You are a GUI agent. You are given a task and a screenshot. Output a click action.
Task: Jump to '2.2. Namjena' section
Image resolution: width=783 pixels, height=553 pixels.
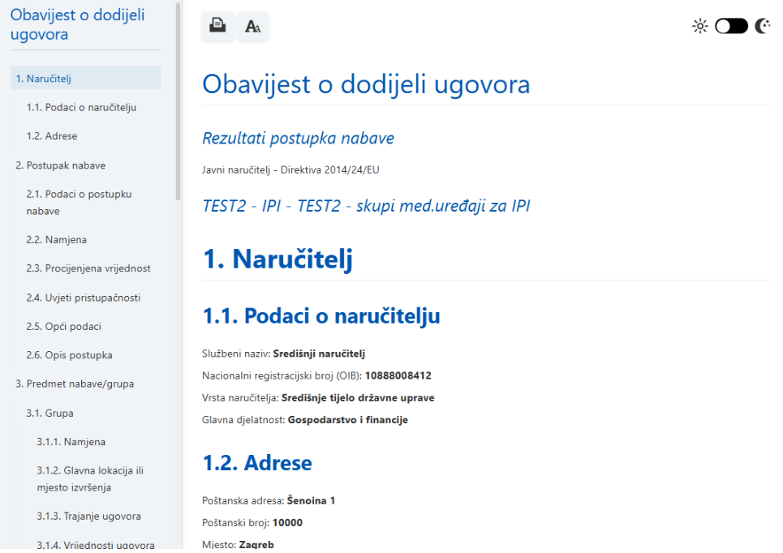[x=56, y=240]
